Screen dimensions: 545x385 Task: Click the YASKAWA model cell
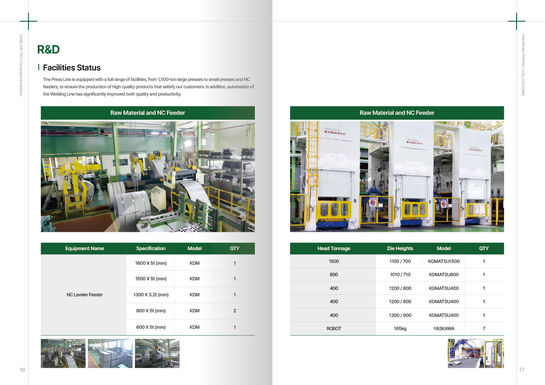coord(443,328)
